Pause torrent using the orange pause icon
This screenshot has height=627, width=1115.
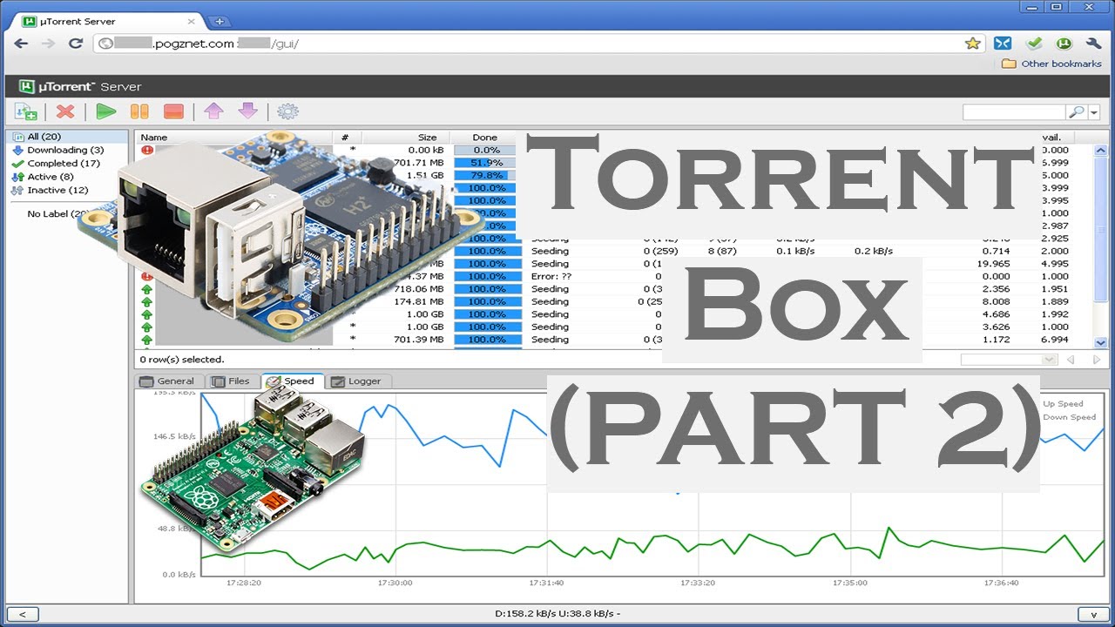[x=139, y=111]
